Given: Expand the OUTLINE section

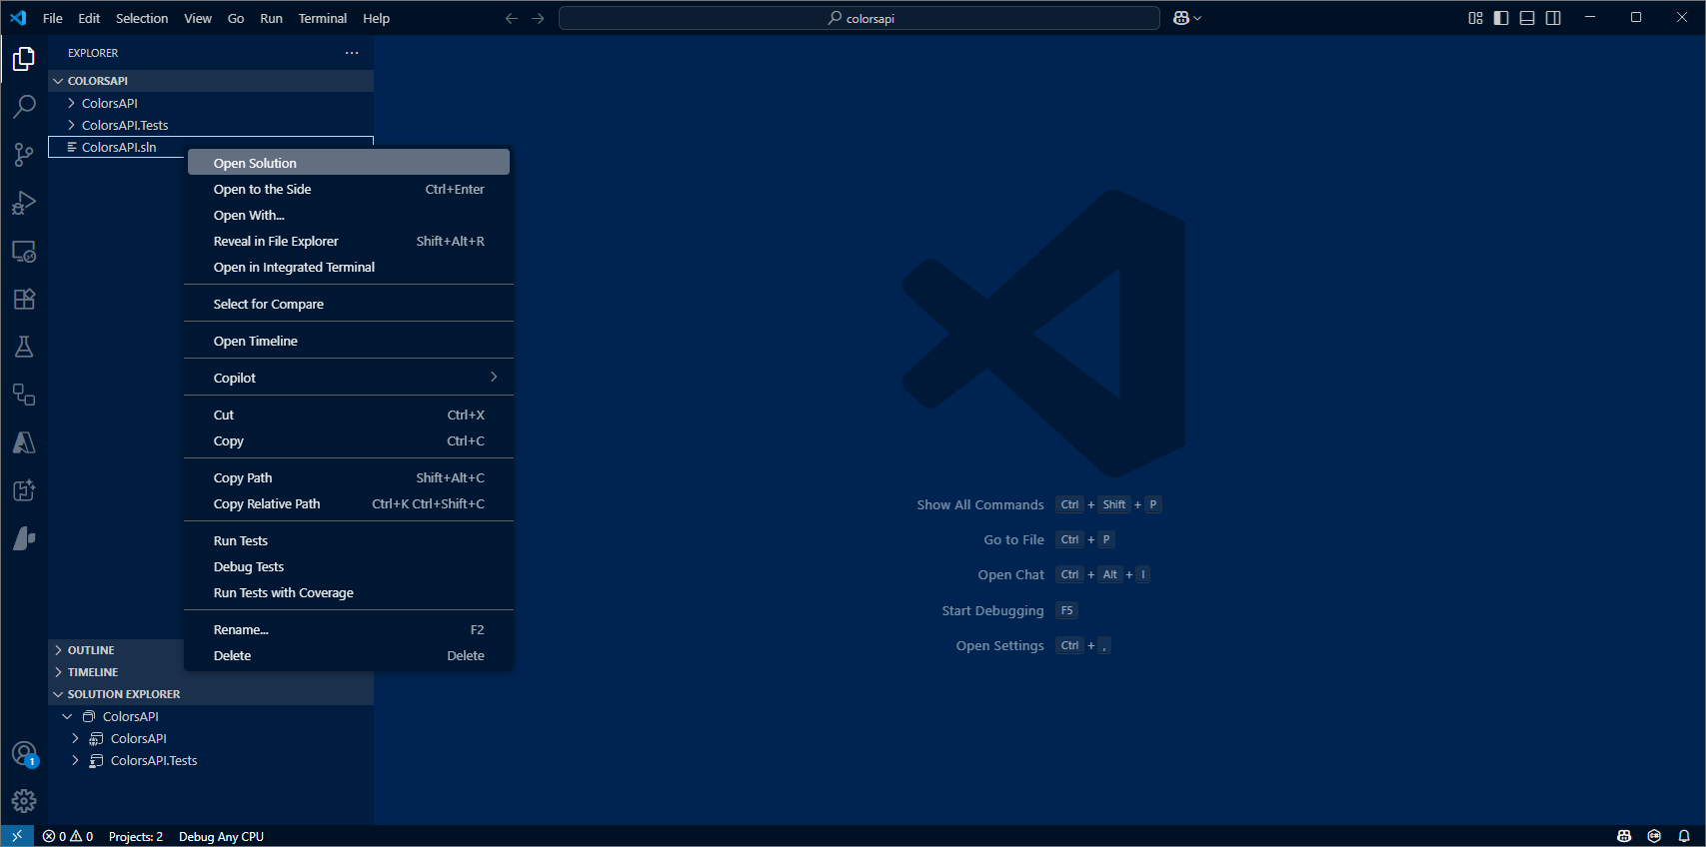Looking at the screenshot, I should [91, 650].
